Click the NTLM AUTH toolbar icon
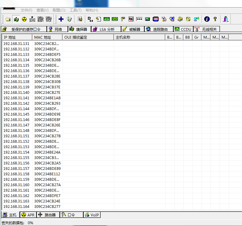Image resolution: width=242 pixels, height=226 pixels. point(32,19)
